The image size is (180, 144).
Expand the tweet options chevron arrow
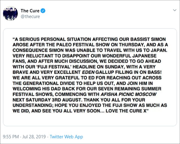[174, 10]
